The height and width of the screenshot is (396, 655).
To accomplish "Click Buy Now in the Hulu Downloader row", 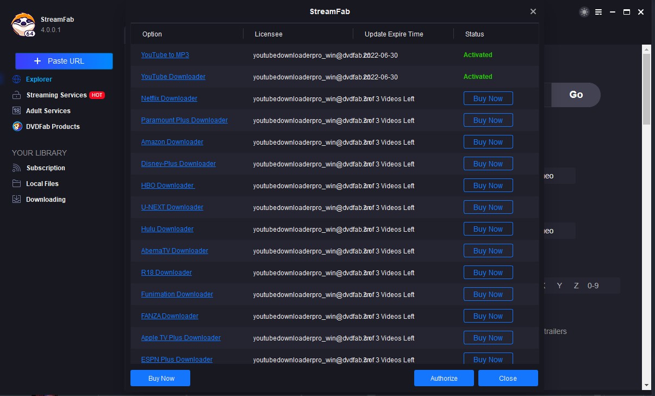I will coord(488,229).
